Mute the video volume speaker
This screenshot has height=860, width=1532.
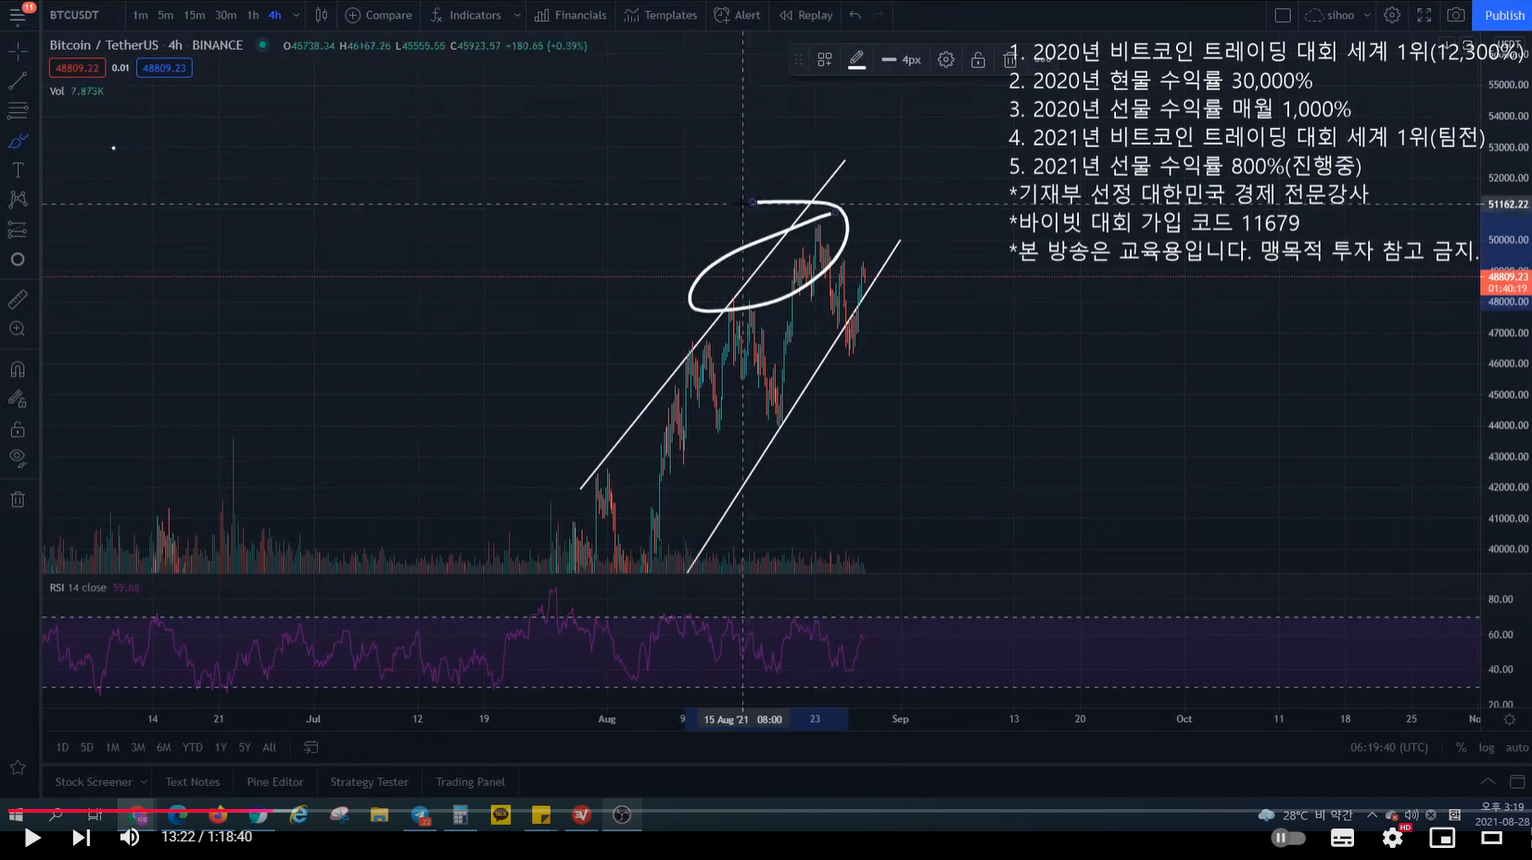(x=130, y=838)
